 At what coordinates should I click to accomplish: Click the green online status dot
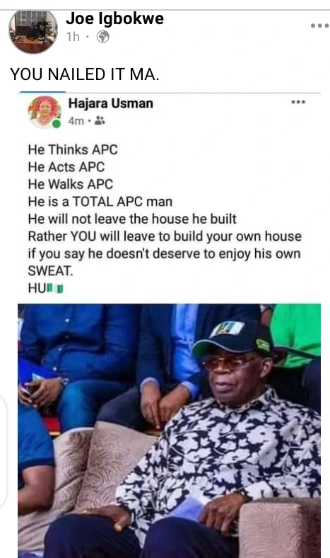tap(56, 123)
